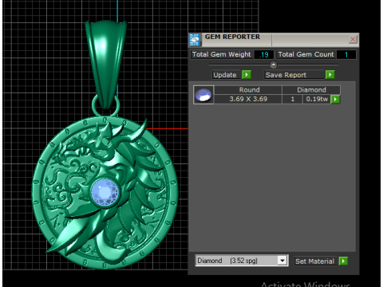The height and width of the screenshot is (287, 383).
Task: Click the GEM REPORTER title text
Action: pyautogui.click(x=232, y=37)
